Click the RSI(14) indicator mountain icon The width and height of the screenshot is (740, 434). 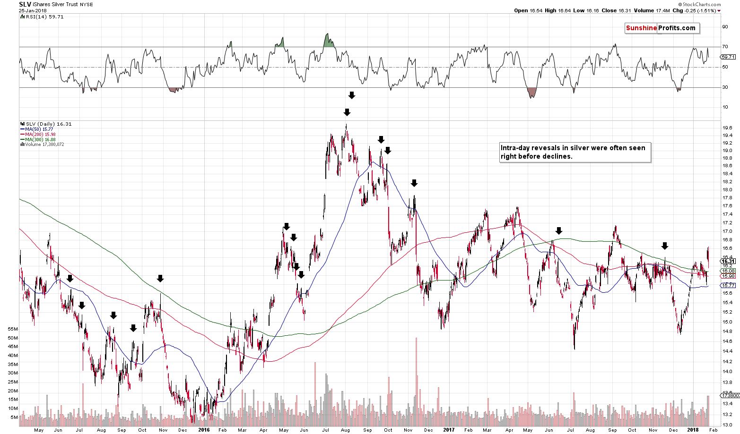coord(22,17)
